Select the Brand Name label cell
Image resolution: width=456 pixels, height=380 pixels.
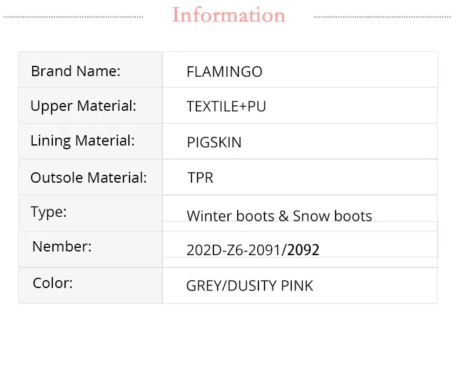tap(76, 71)
